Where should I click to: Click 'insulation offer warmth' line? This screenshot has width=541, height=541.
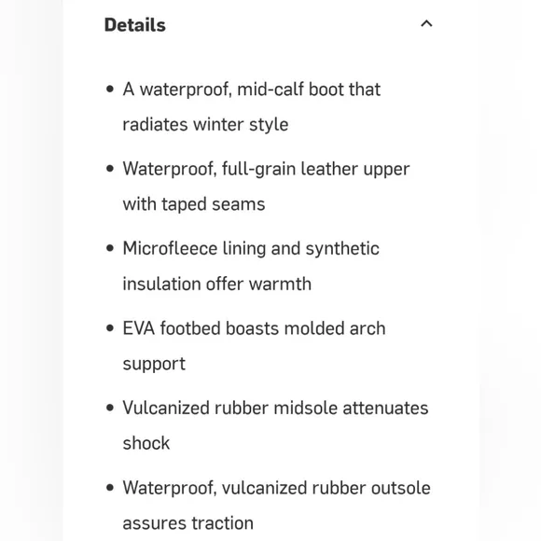click(217, 284)
